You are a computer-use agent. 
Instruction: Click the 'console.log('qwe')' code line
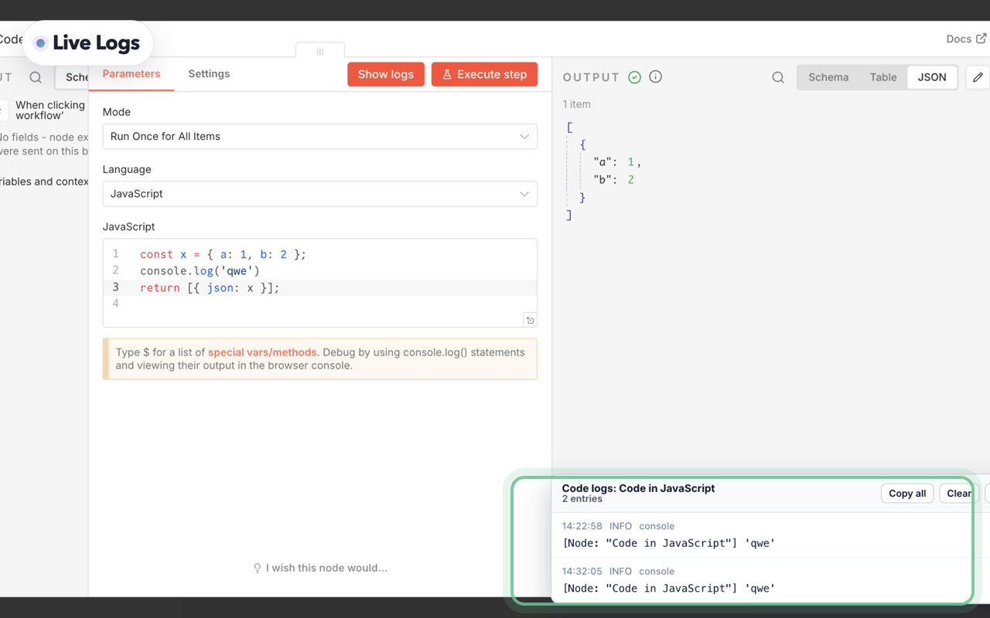200,271
